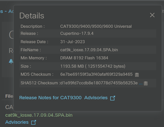Click external-link icon beside bottom Advisories

[x=33, y=122]
